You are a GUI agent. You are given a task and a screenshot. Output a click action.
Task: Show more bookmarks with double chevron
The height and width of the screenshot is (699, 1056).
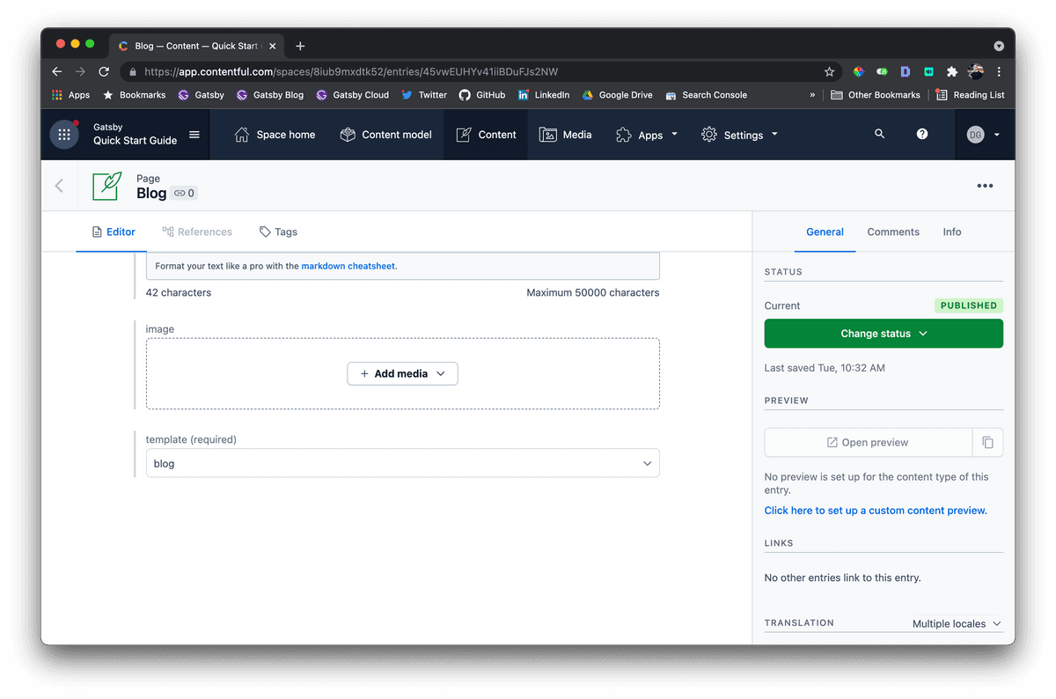[x=812, y=95]
